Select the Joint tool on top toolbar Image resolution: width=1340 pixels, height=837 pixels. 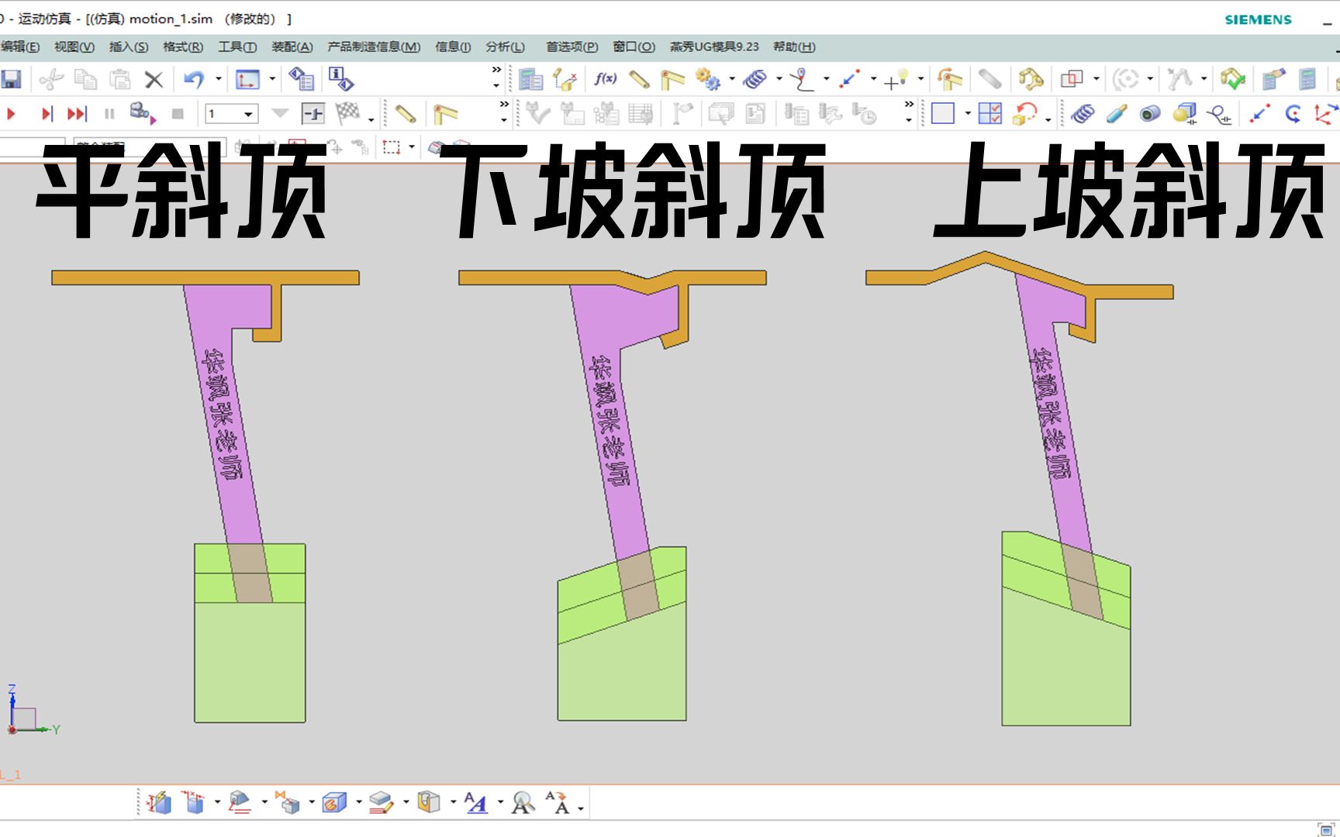(x=672, y=79)
